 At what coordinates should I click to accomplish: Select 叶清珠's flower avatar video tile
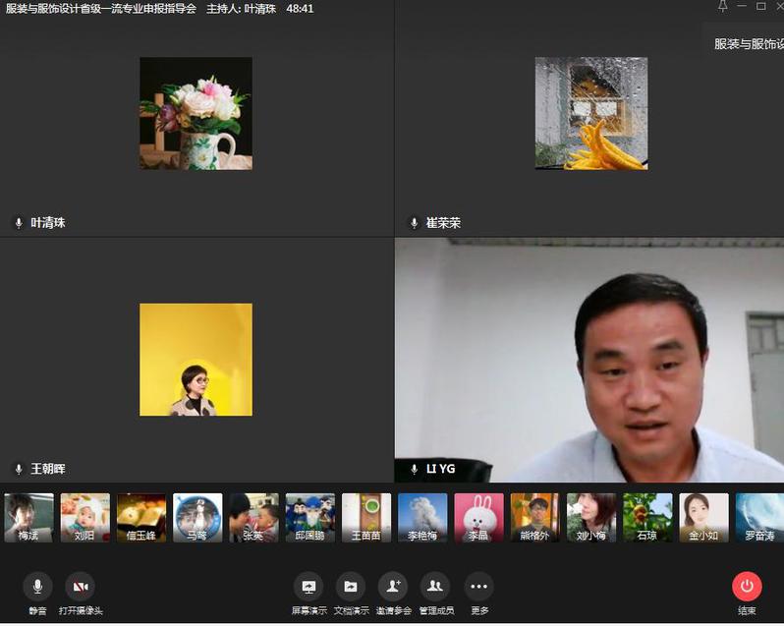(x=196, y=113)
